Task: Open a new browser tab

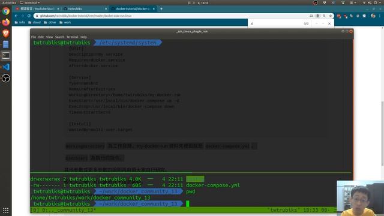Action: pos(161,8)
